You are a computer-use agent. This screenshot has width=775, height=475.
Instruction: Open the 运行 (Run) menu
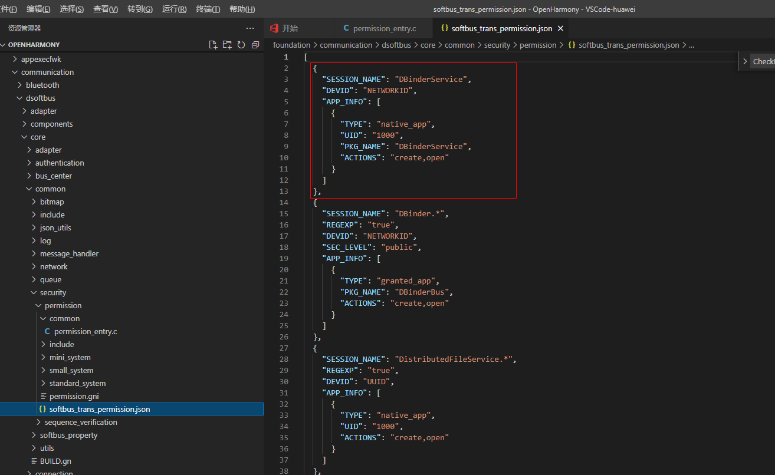[x=175, y=9]
